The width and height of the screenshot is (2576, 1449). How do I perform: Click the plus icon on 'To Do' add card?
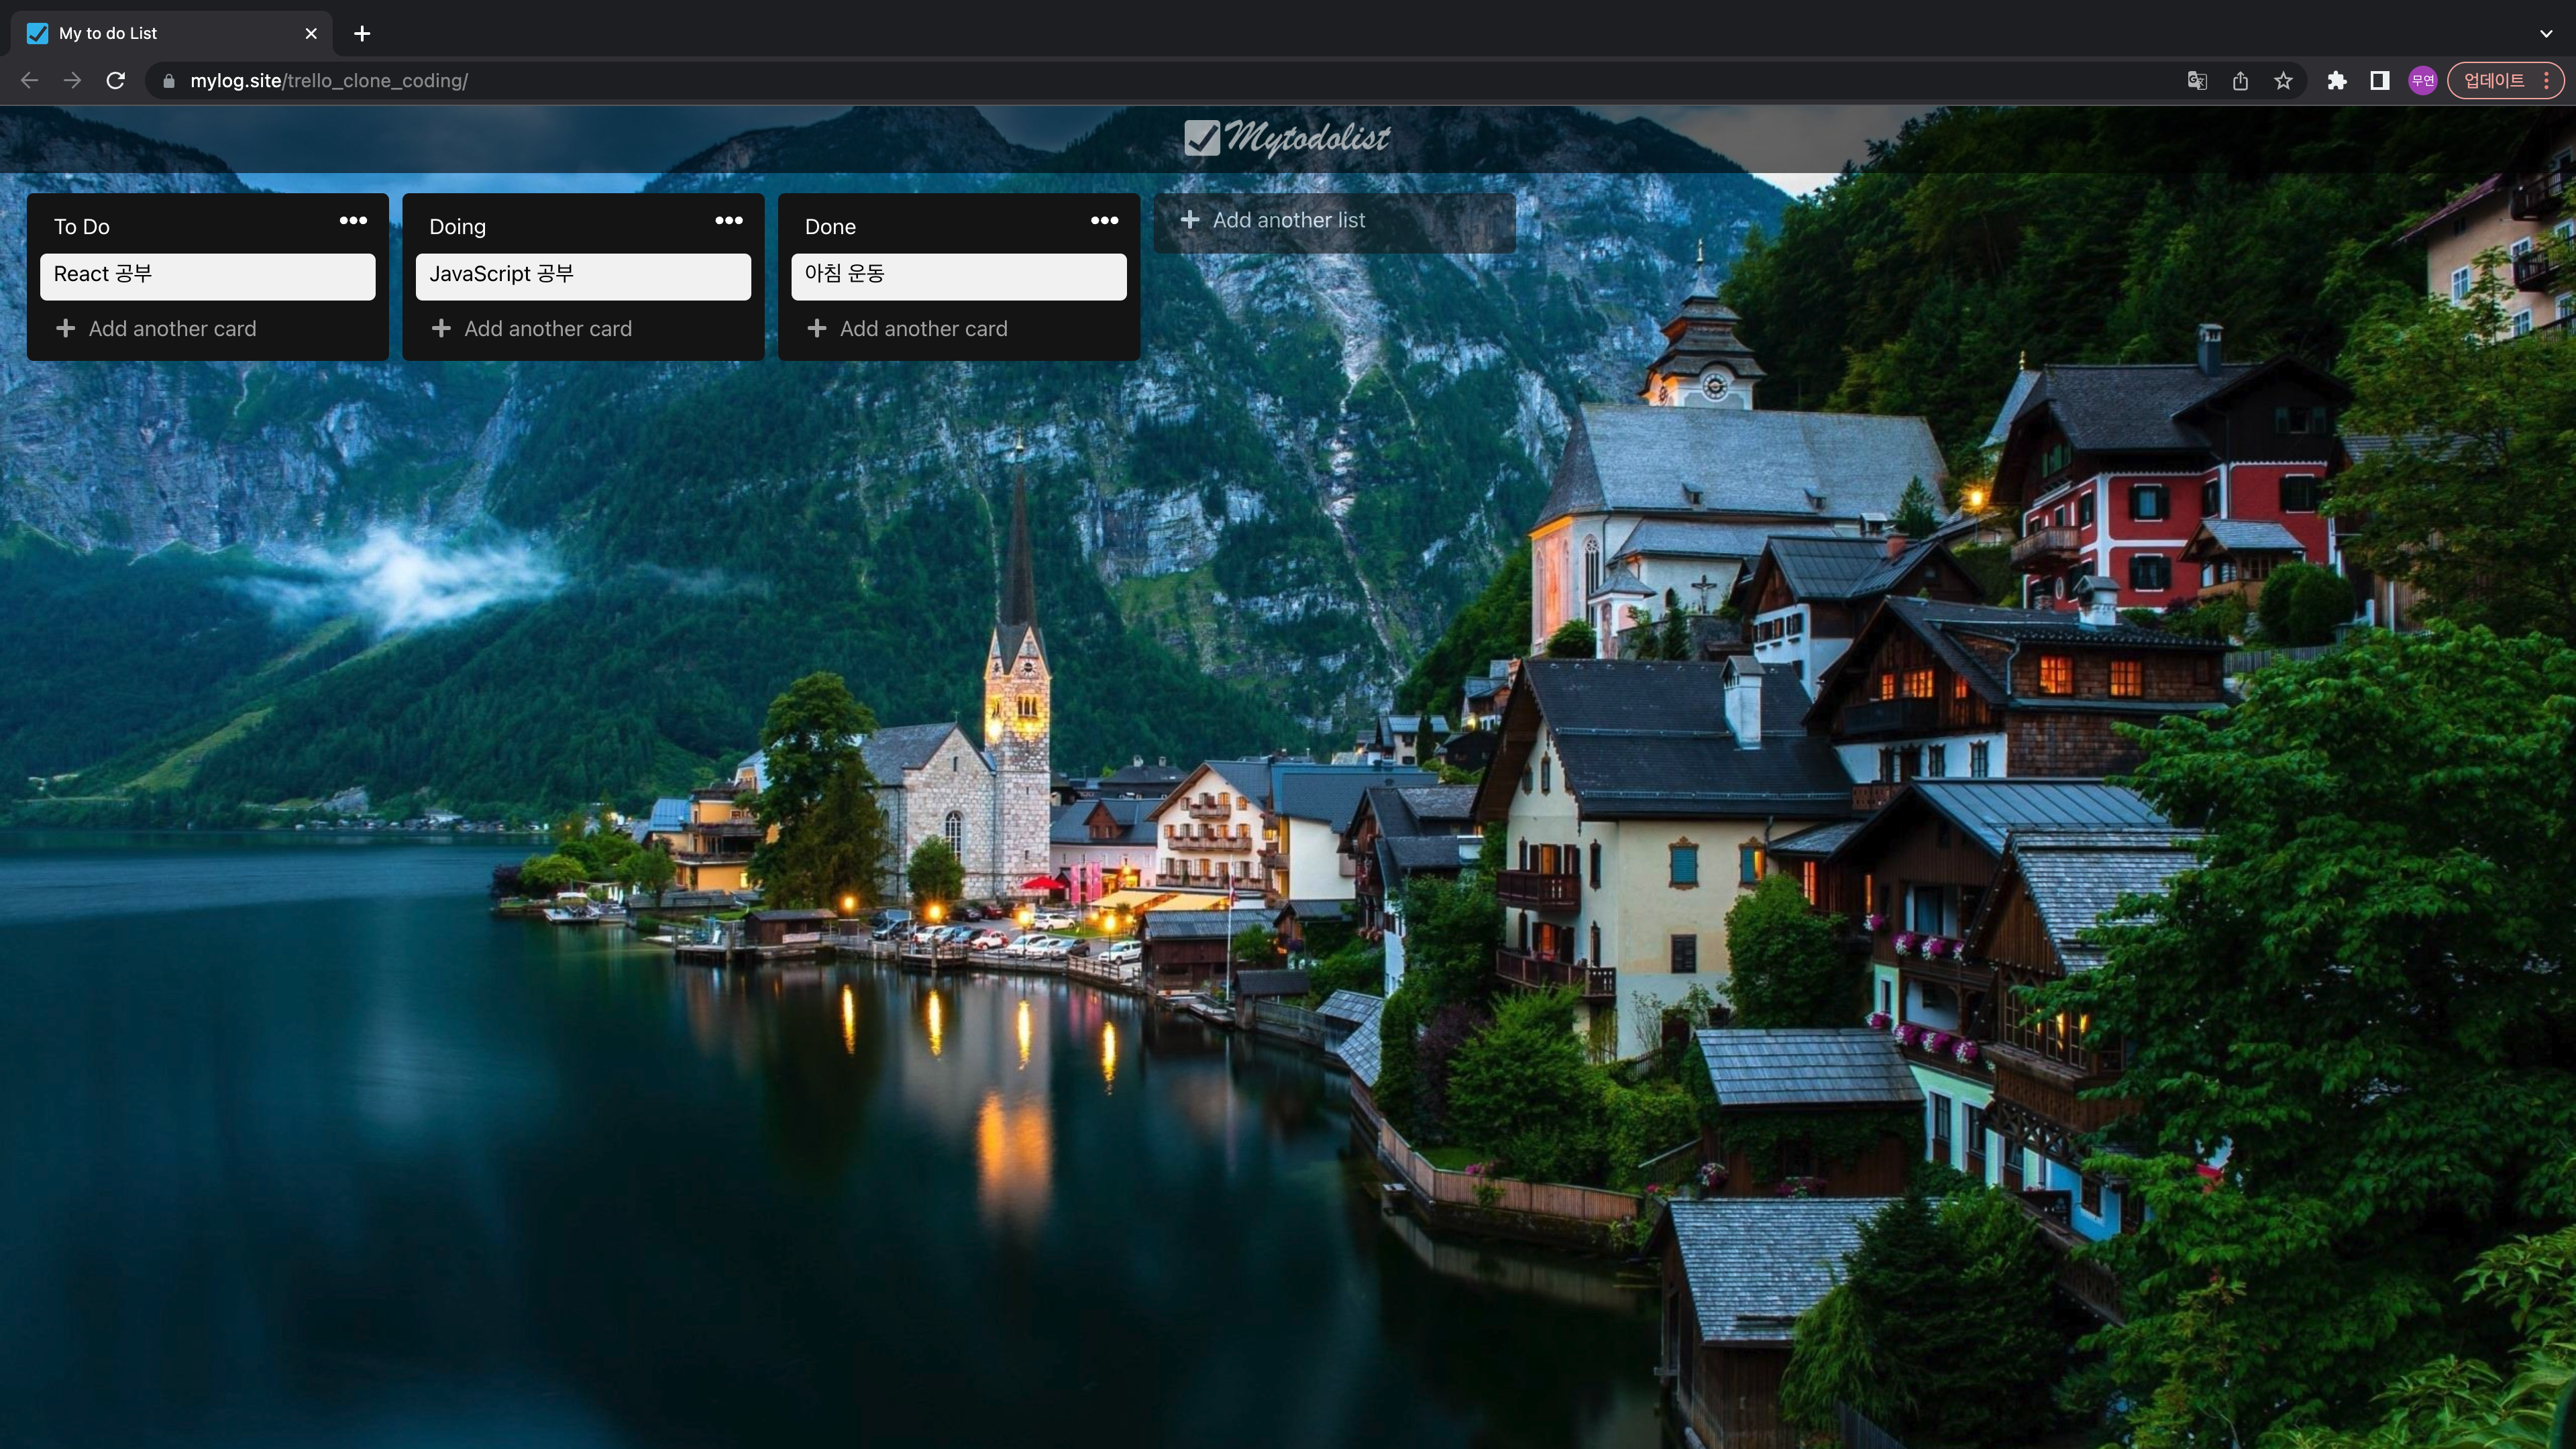[x=66, y=327]
